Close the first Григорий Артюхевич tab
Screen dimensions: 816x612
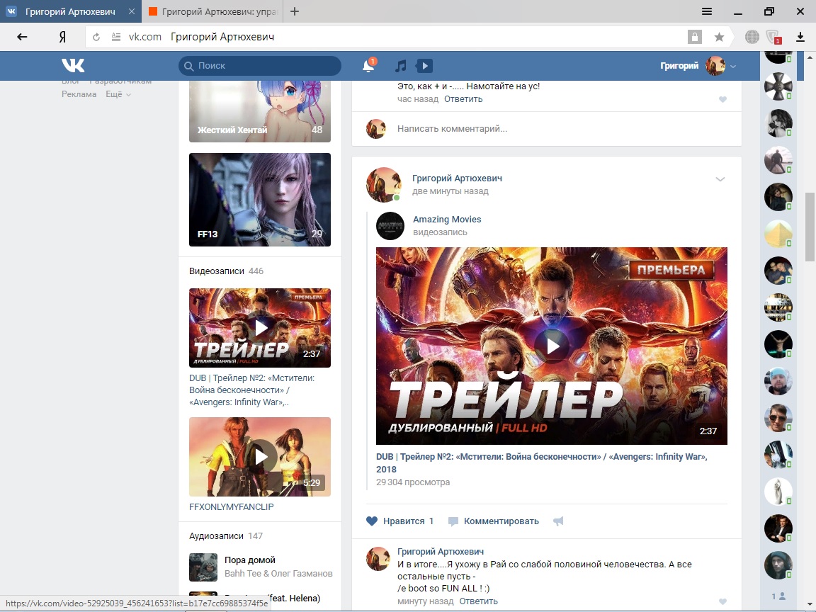pos(132,11)
